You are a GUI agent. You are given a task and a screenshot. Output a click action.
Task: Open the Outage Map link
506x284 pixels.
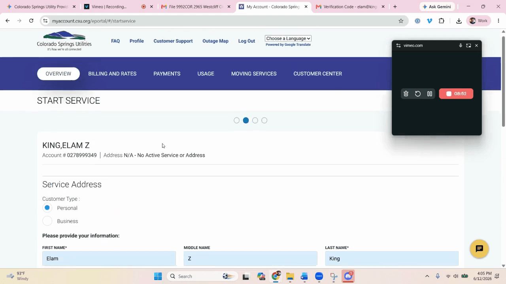point(215,41)
